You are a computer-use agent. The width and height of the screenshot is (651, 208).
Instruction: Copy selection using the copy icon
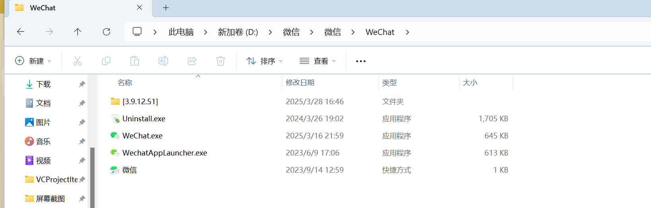click(106, 61)
